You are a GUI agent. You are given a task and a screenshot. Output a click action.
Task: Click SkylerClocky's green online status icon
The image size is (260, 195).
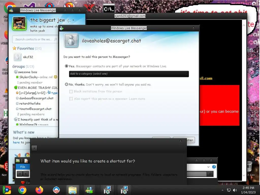pyautogui.click(x=17, y=77)
